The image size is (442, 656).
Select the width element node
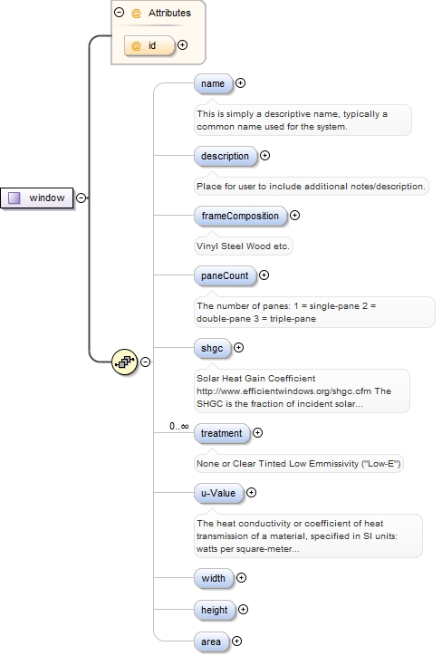(213, 578)
